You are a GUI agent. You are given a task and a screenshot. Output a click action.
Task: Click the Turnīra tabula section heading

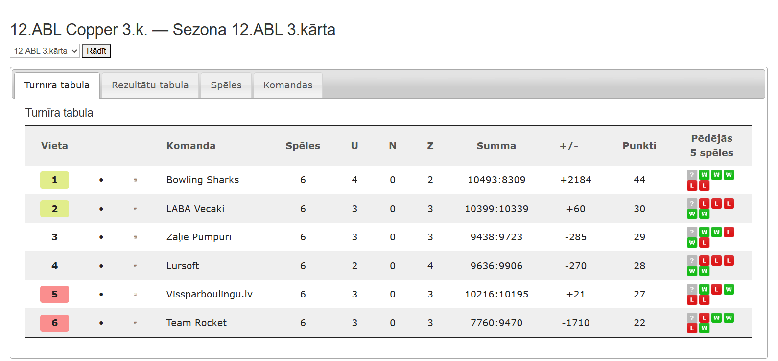pyautogui.click(x=59, y=113)
